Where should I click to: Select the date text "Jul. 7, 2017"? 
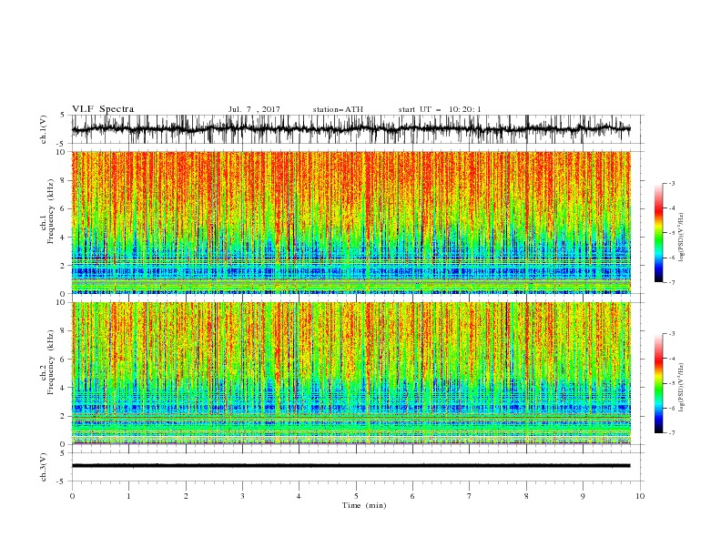254,109
